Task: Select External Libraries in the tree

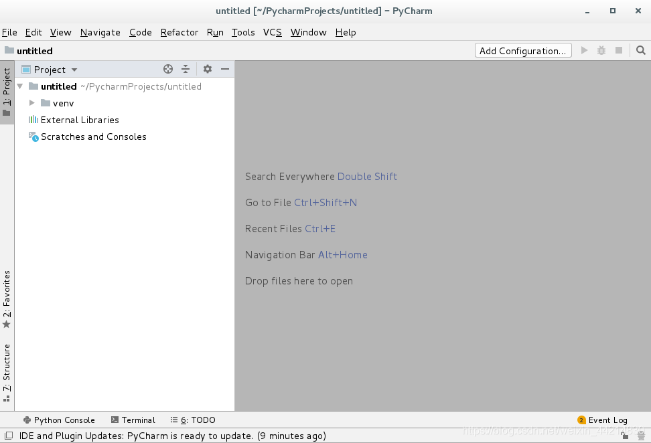Action: (x=125, y=120)
